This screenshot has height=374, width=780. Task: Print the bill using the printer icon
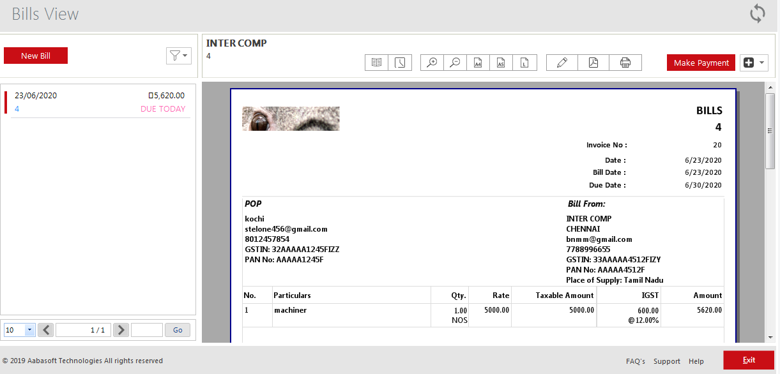pos(625,63)
